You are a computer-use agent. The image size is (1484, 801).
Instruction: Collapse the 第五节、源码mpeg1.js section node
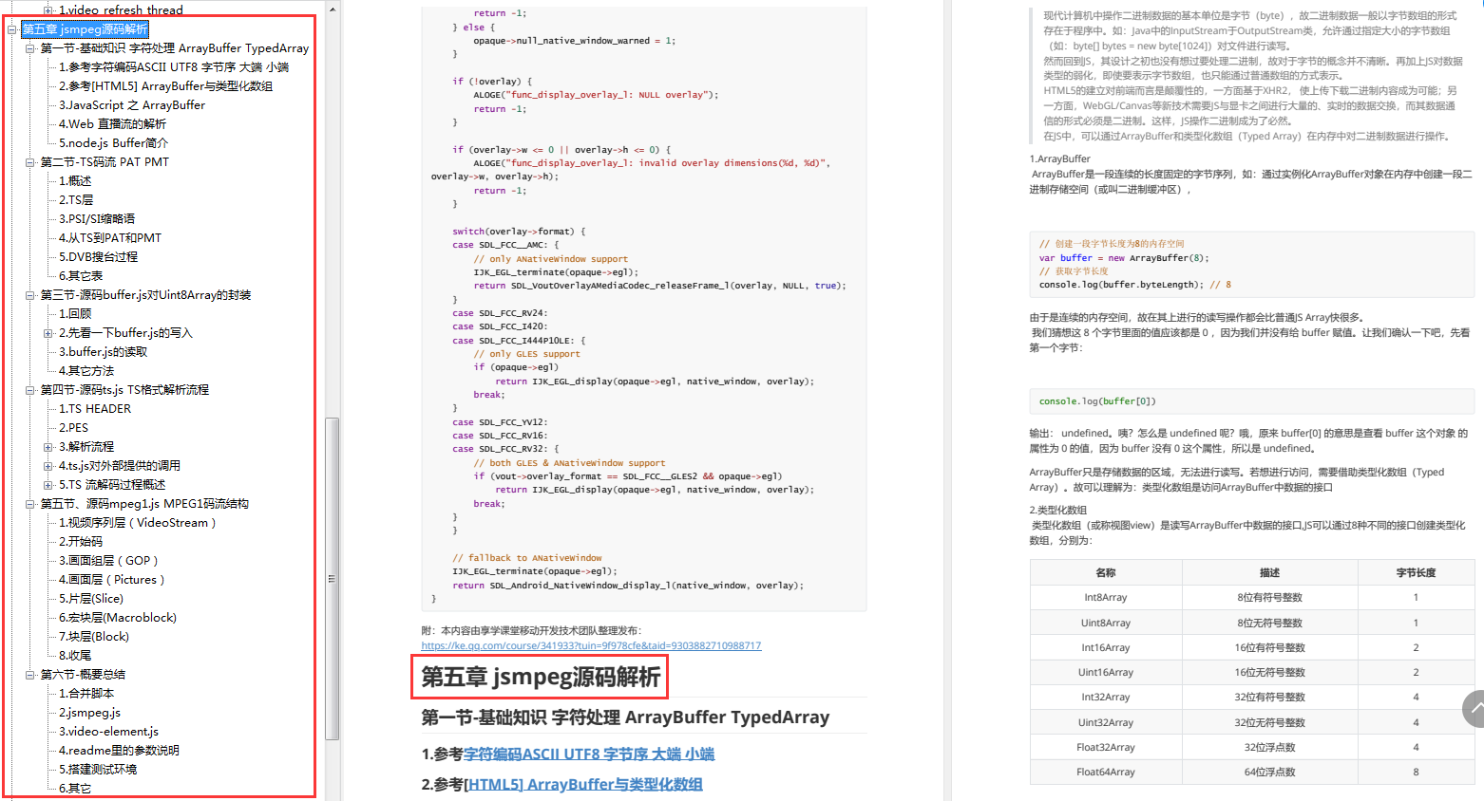[x=29, y=504]
